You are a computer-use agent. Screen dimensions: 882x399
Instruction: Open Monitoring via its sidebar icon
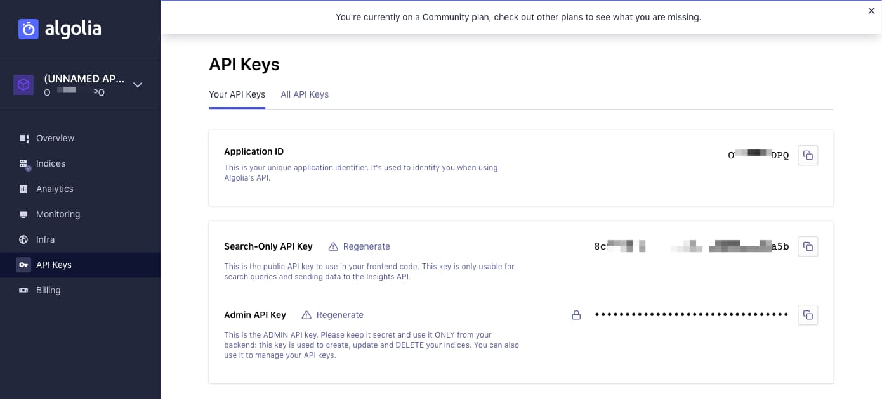[x=24, y=213]
